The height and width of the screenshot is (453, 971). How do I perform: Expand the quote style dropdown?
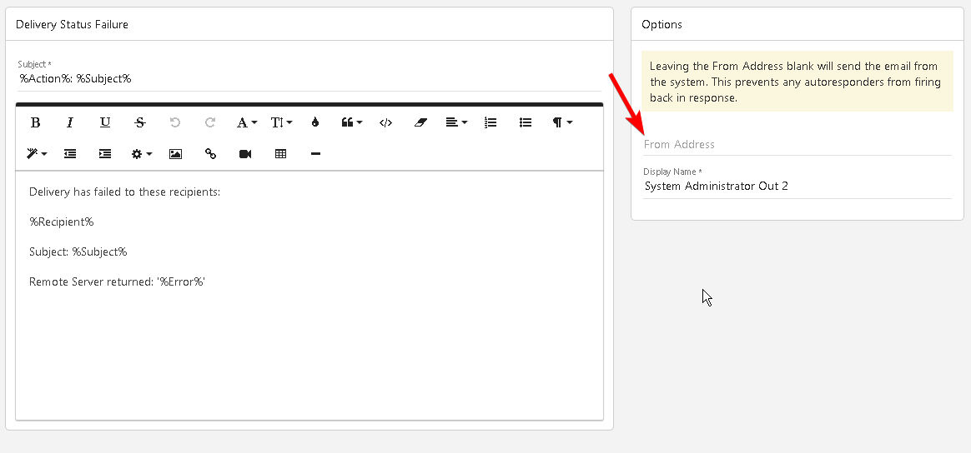(351, 122)
